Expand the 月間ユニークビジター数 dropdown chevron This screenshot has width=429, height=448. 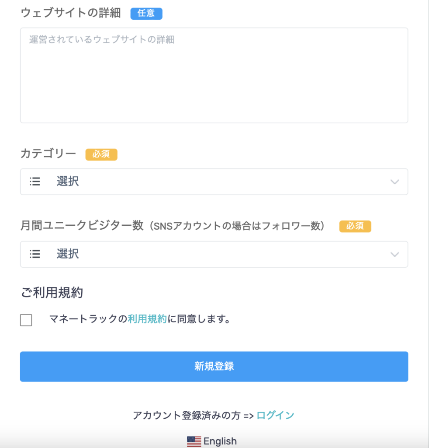(395, 254)
